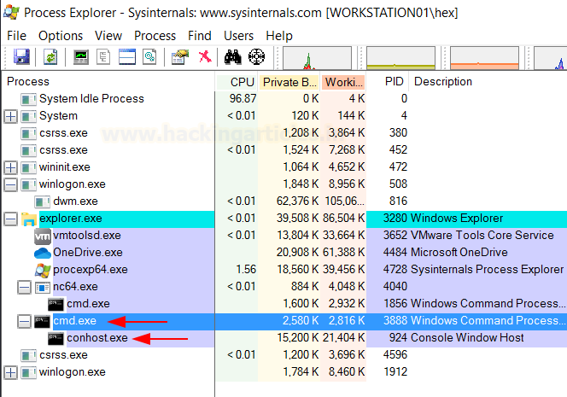Open the commit memory history graph

pyautogui.click(x=400, y=57)
